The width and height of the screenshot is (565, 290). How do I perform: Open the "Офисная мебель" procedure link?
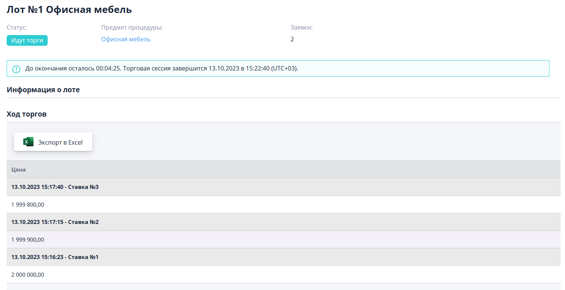[x=126, y=39]
